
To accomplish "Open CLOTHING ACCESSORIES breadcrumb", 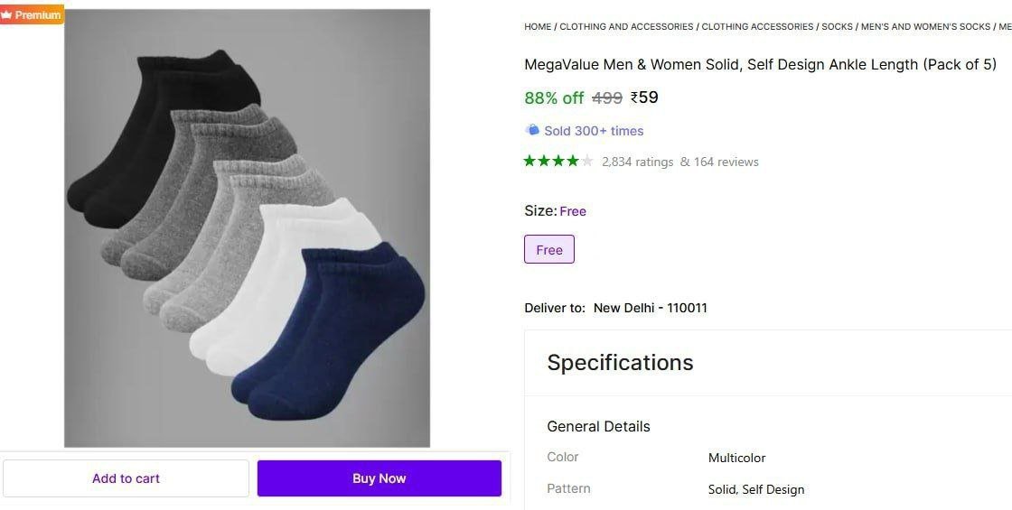I will (x=757, y=27).
